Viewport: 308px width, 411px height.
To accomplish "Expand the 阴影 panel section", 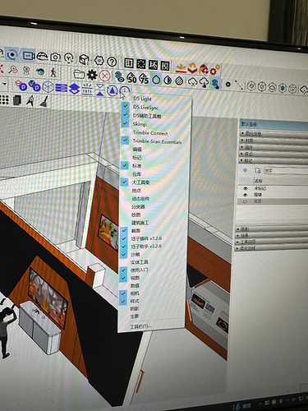I will (x=272, y=229).
